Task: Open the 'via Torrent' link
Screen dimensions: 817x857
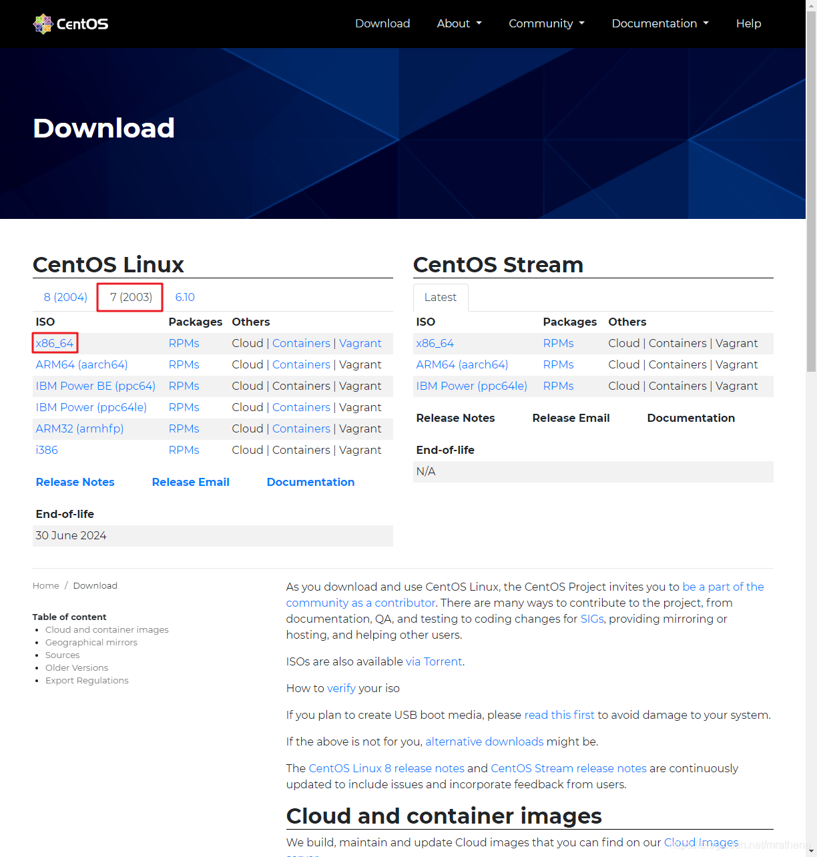Action: (x=434, y=661)
